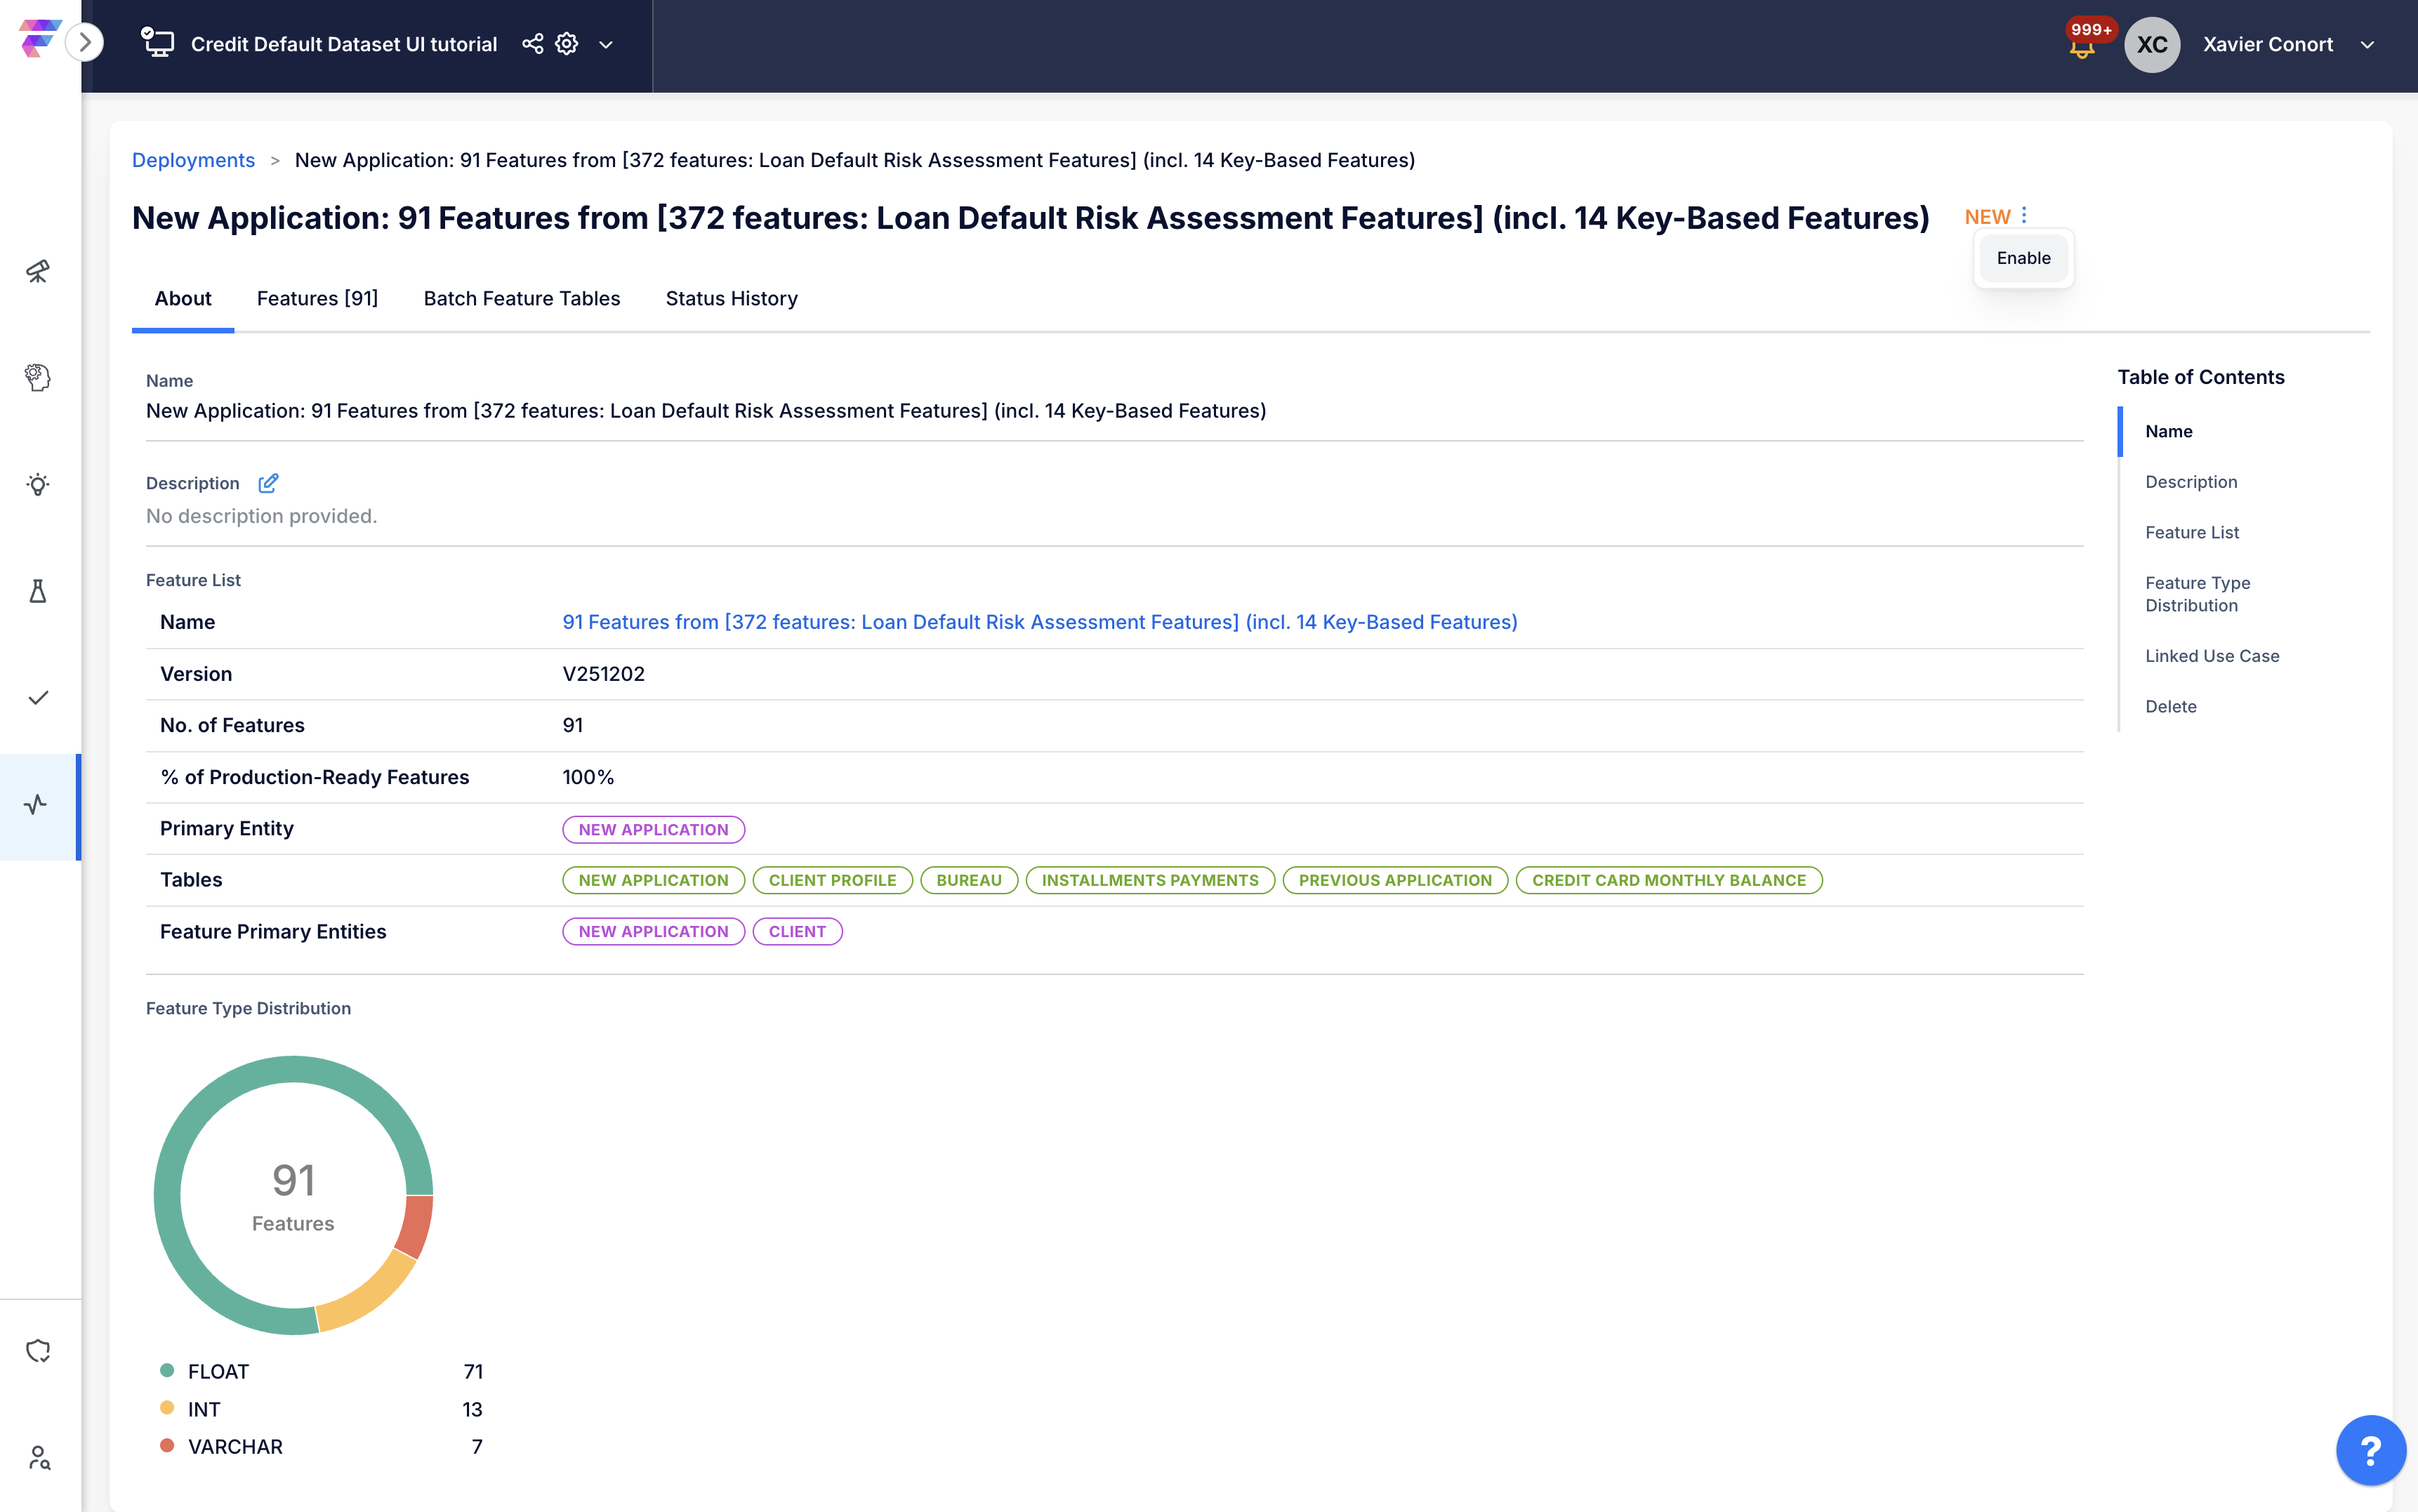
Task: Click the telescope icon in the sidebar
Action: coord(38,271)
